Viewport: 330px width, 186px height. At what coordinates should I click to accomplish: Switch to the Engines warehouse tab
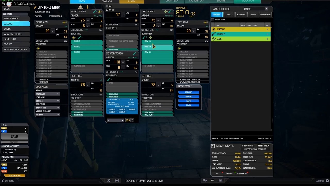(x=253, y=15)
